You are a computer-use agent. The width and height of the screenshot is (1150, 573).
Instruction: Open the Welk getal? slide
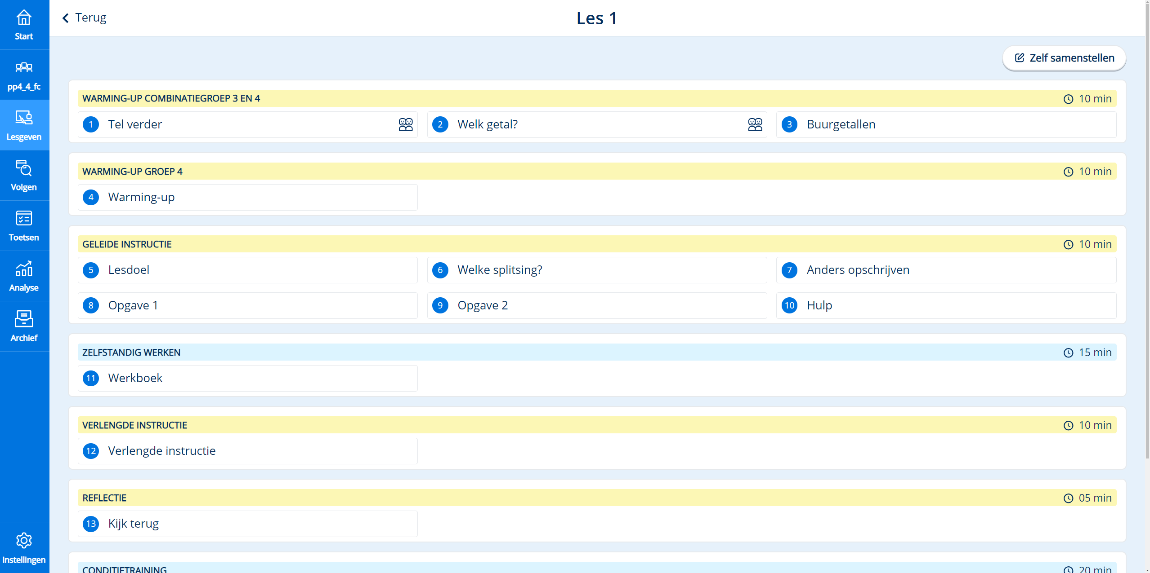point(597,124)
